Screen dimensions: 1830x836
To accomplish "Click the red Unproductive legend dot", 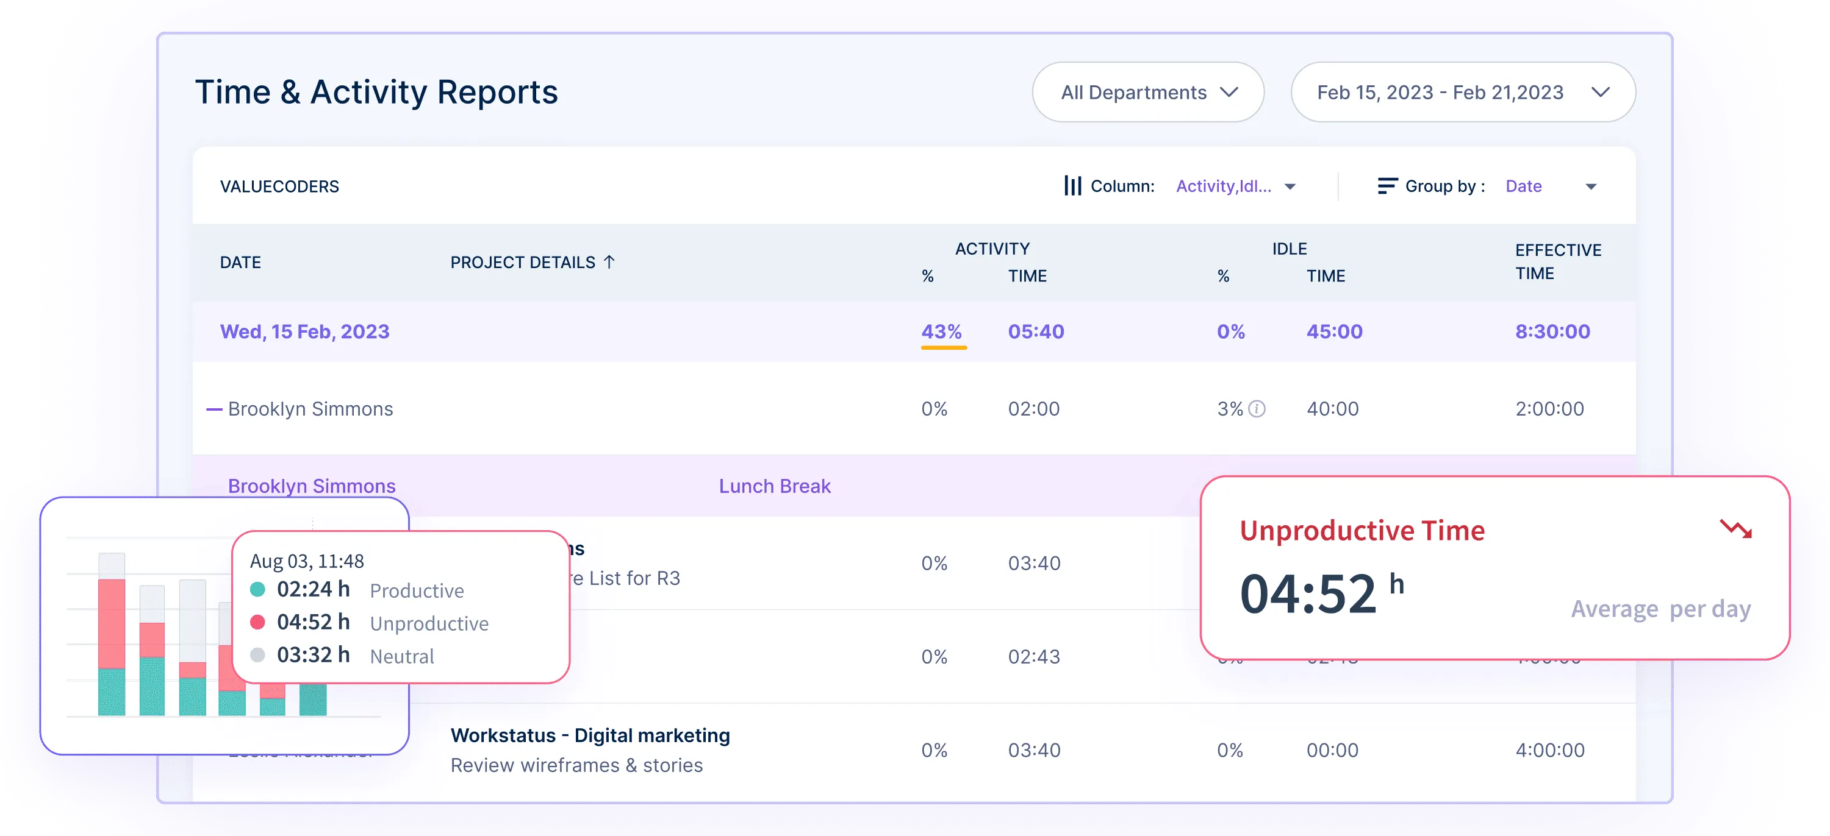I will click(x=258, y=622).
